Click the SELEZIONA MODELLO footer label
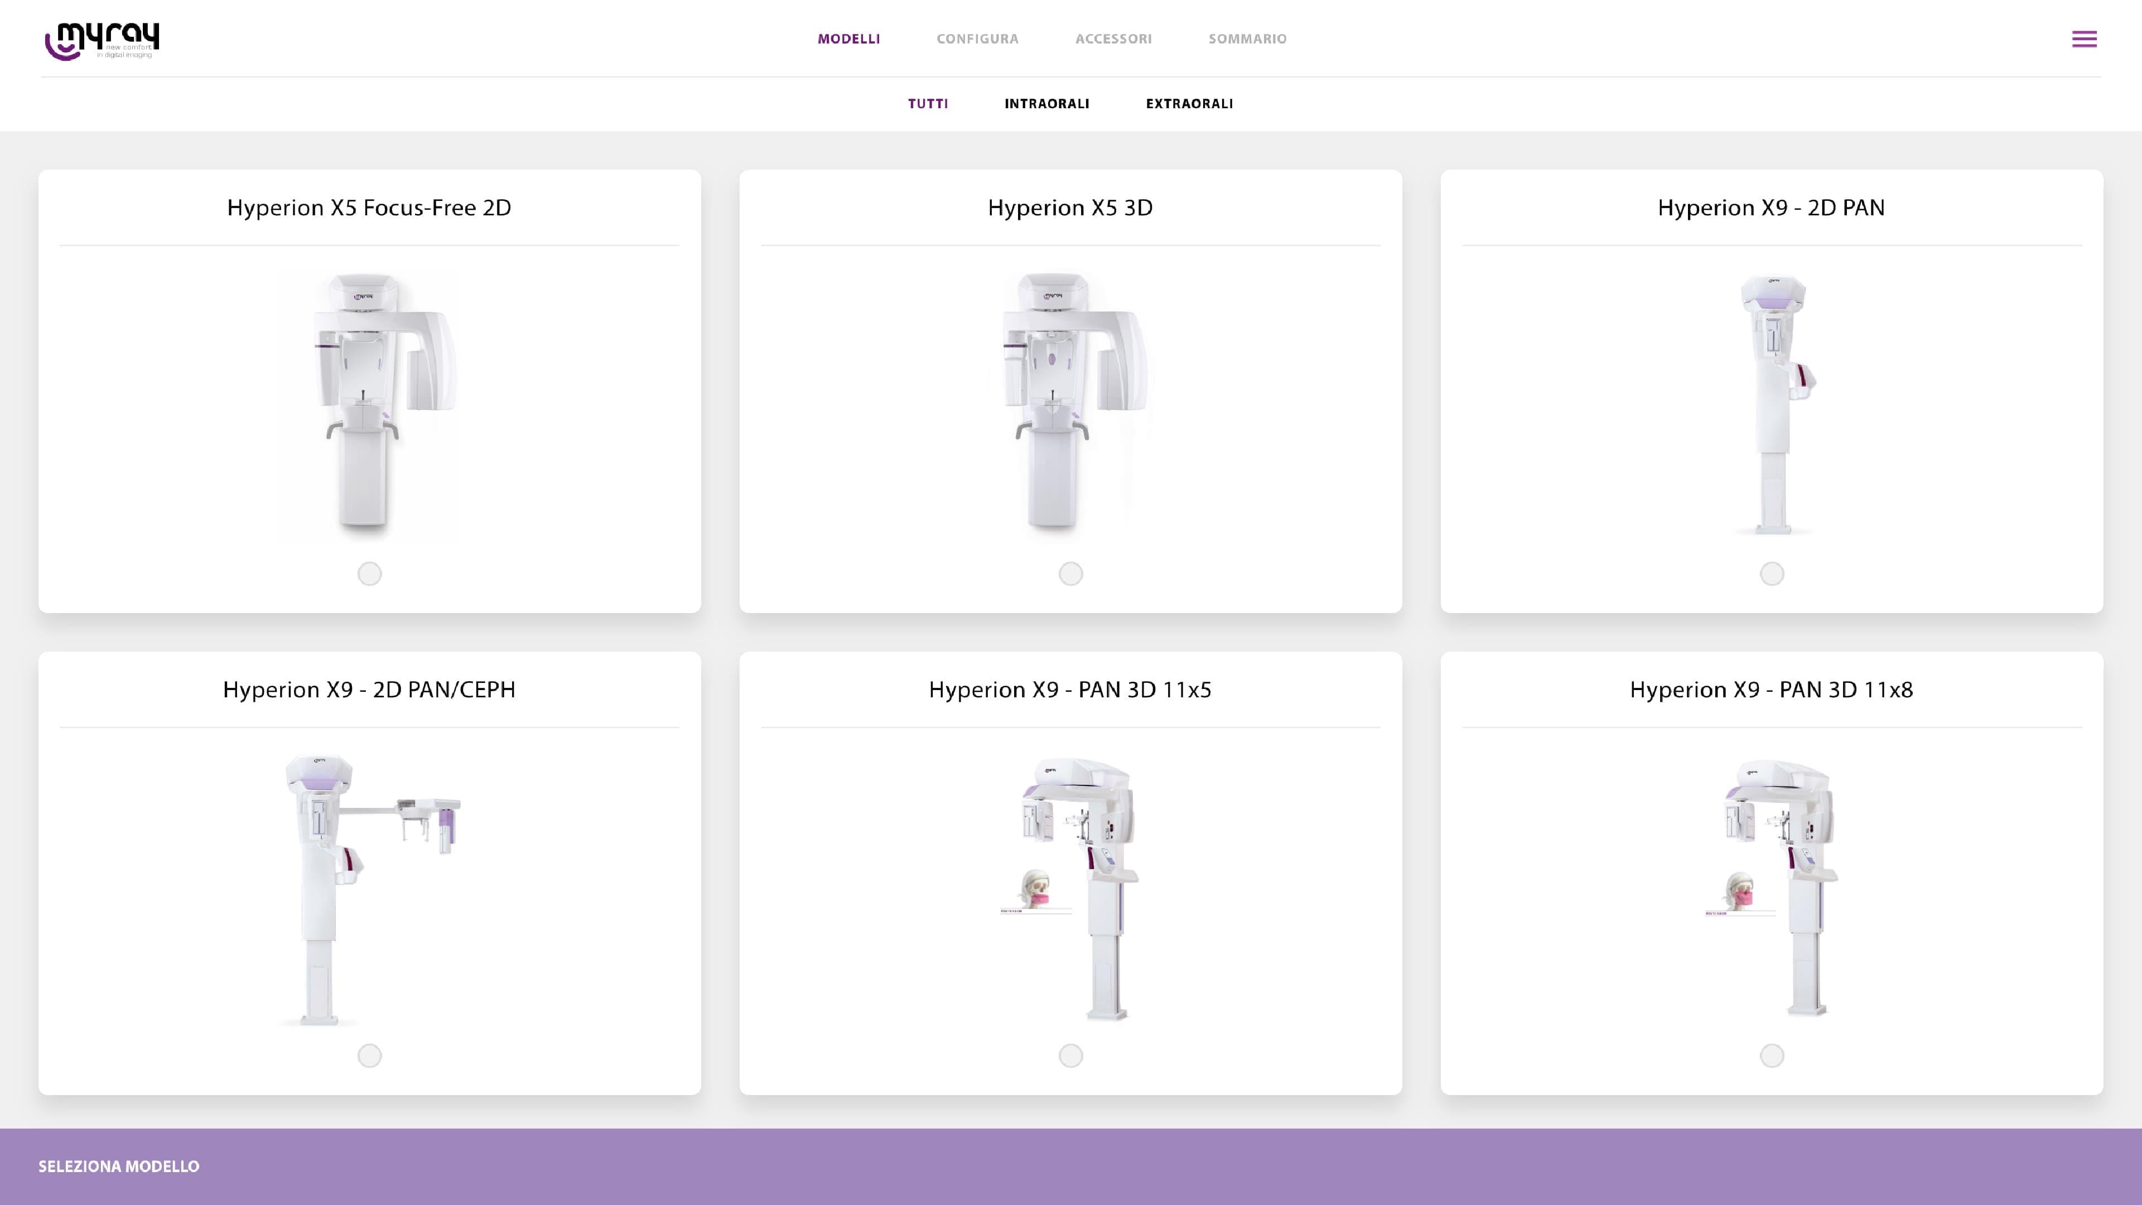The width and height of the screenshot is (2142, 1205). pos(119,1167)
